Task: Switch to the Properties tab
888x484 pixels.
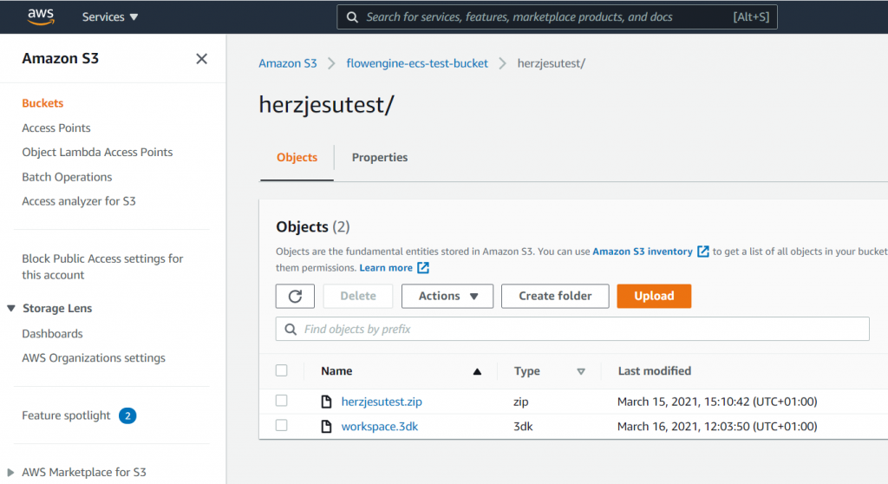Action: click(x=380, y=158)
